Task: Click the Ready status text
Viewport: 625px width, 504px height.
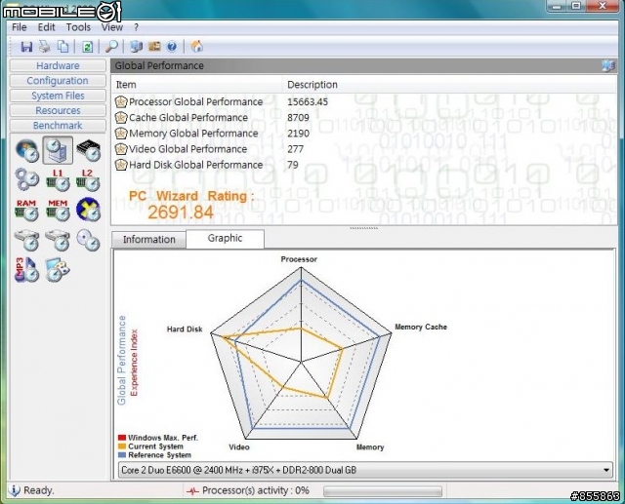Action: pos(39,490)
